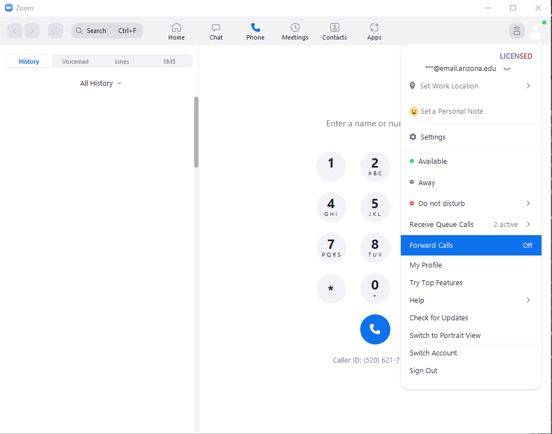The width and height of the screenshot is (552, 434).
Task: Dial keypad digit 5 JKL
Action: point(375,208)
